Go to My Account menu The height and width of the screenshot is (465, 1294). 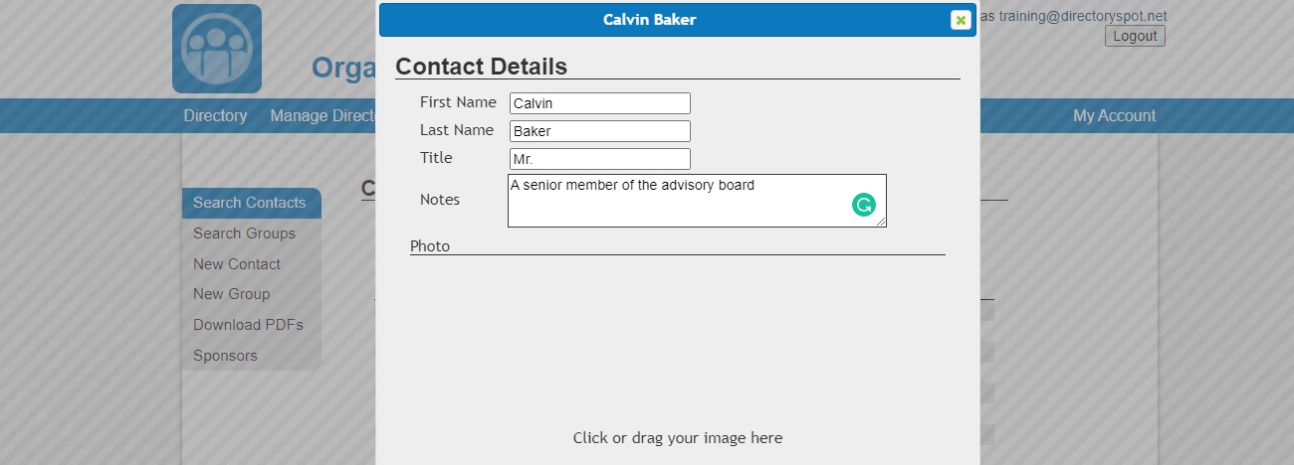pyautogui.click(x=1114, y=116)
